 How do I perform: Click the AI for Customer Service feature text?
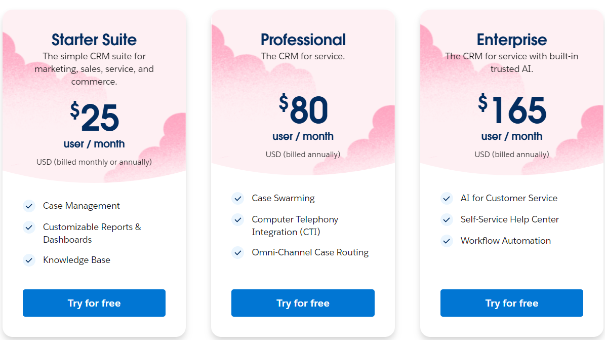[509, 198]
